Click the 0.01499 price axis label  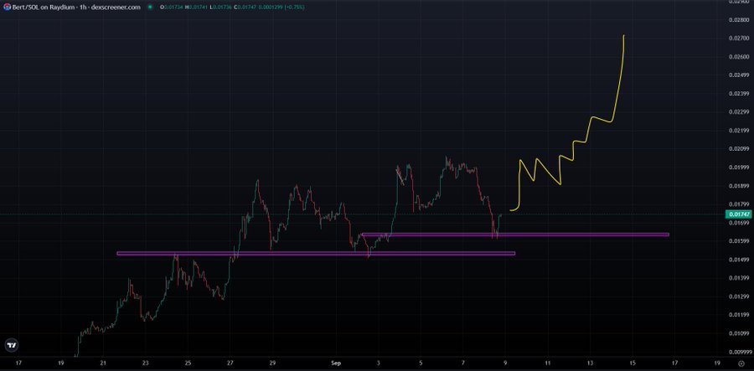tap(740, 260)
